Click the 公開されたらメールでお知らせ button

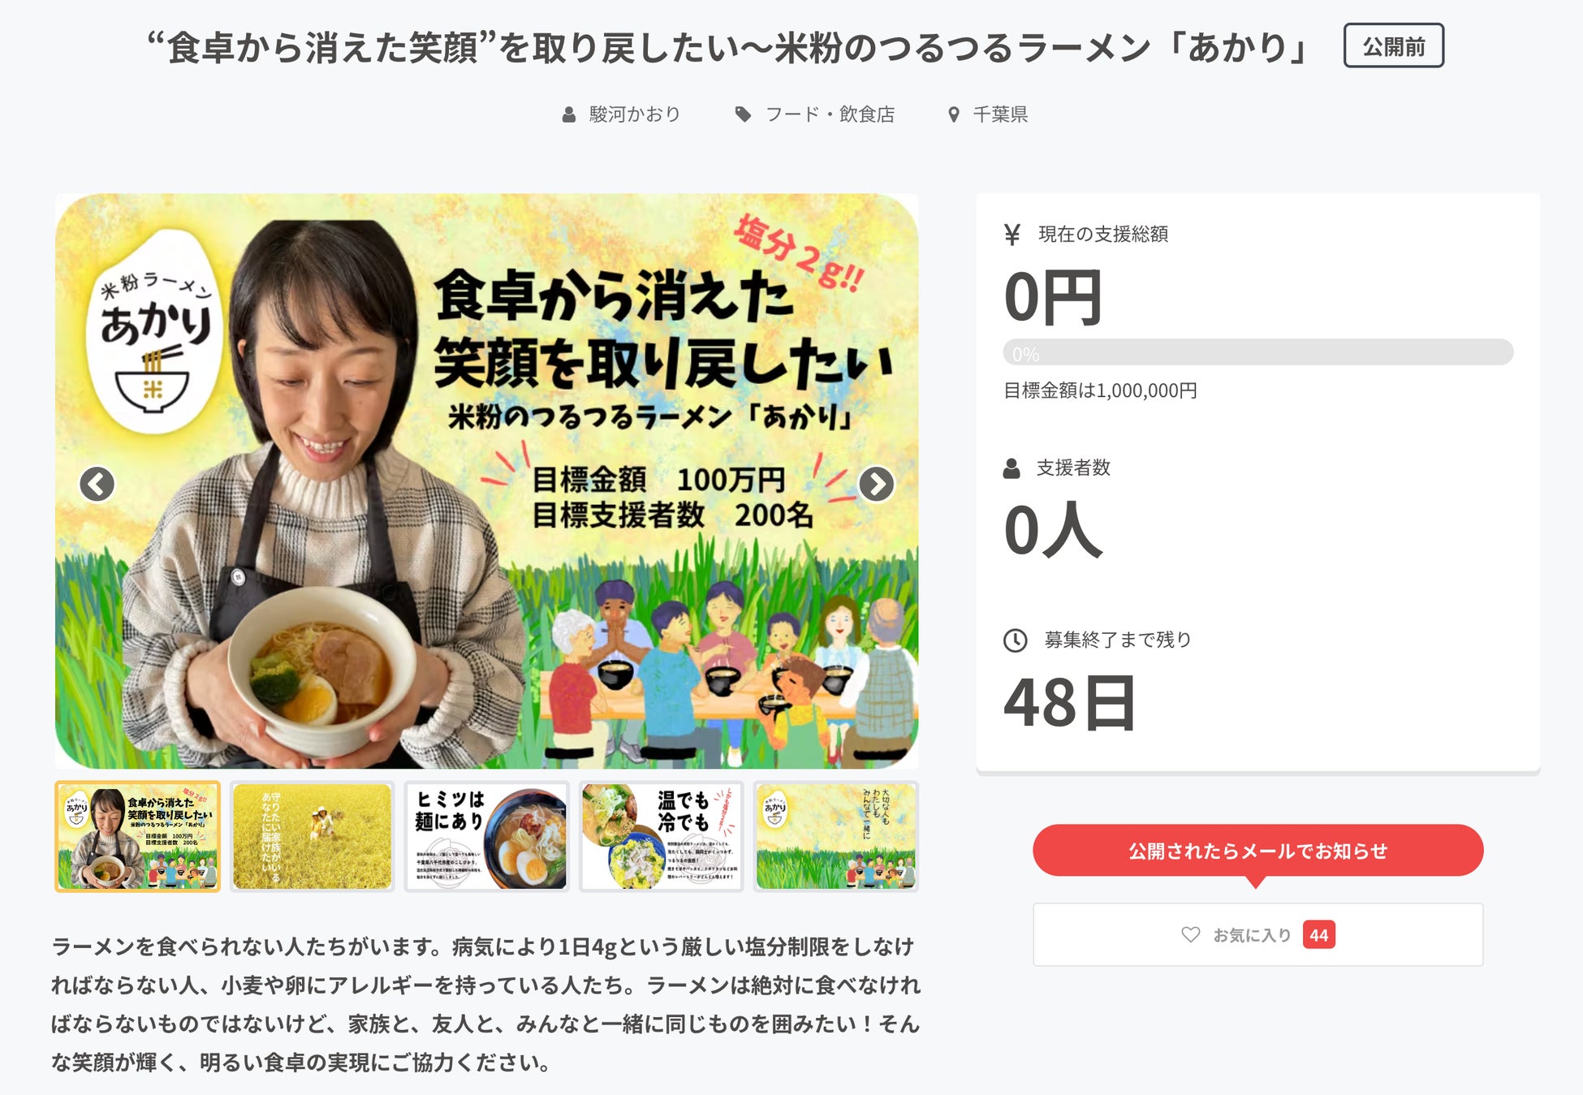point(1257,851)
